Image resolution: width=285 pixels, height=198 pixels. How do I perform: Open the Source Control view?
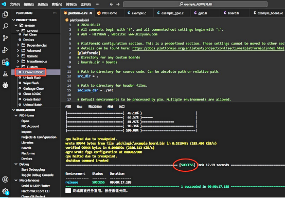[5, 38]
